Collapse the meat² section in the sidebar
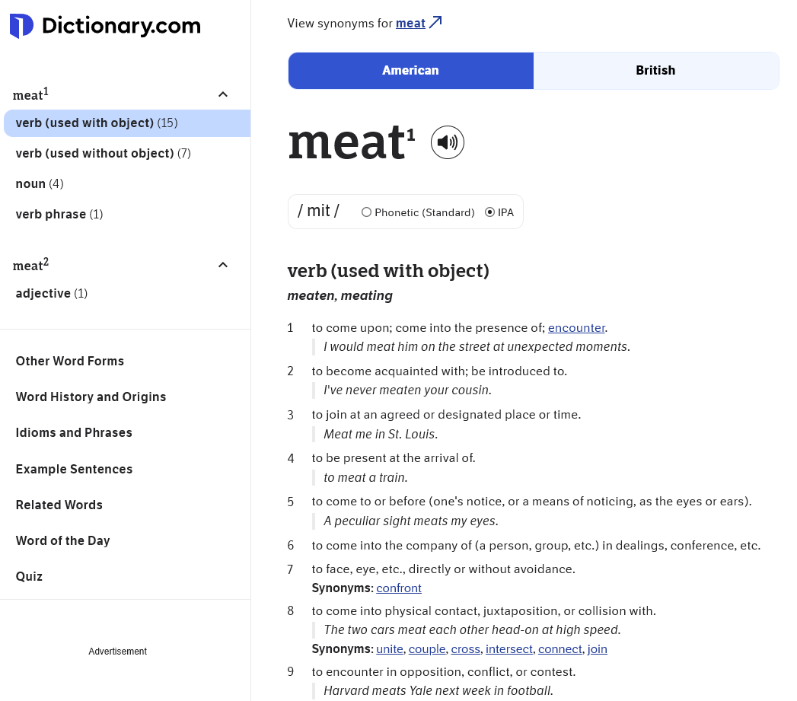The width and height of the screenshot is (797, 701). point(223,265)
